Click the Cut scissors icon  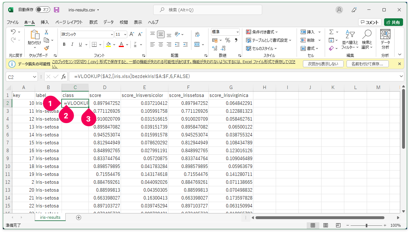point(46,32)
